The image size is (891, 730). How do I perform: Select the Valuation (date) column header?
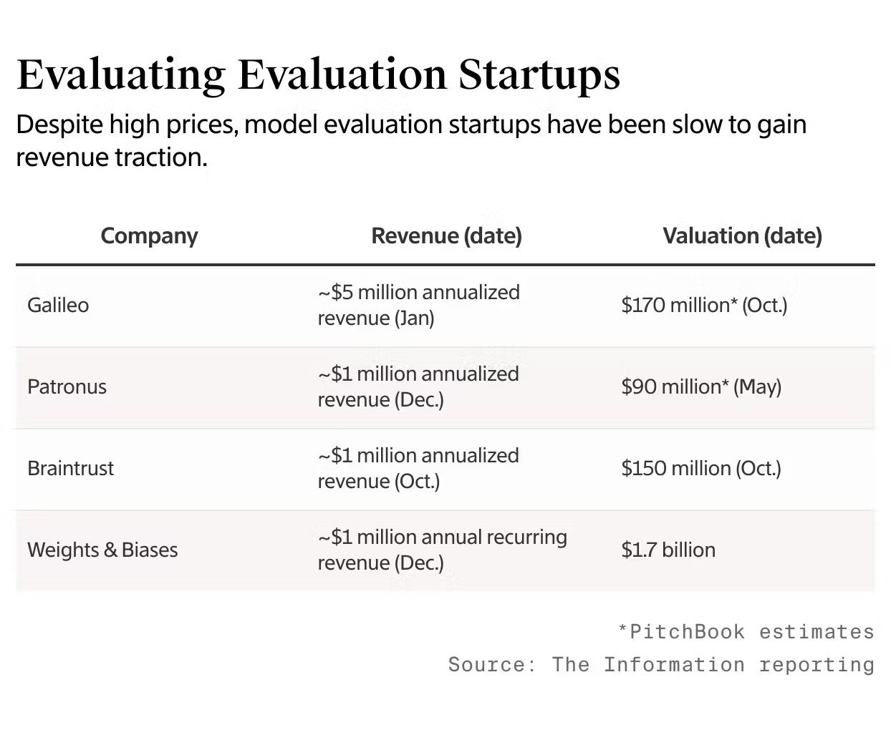742,235
